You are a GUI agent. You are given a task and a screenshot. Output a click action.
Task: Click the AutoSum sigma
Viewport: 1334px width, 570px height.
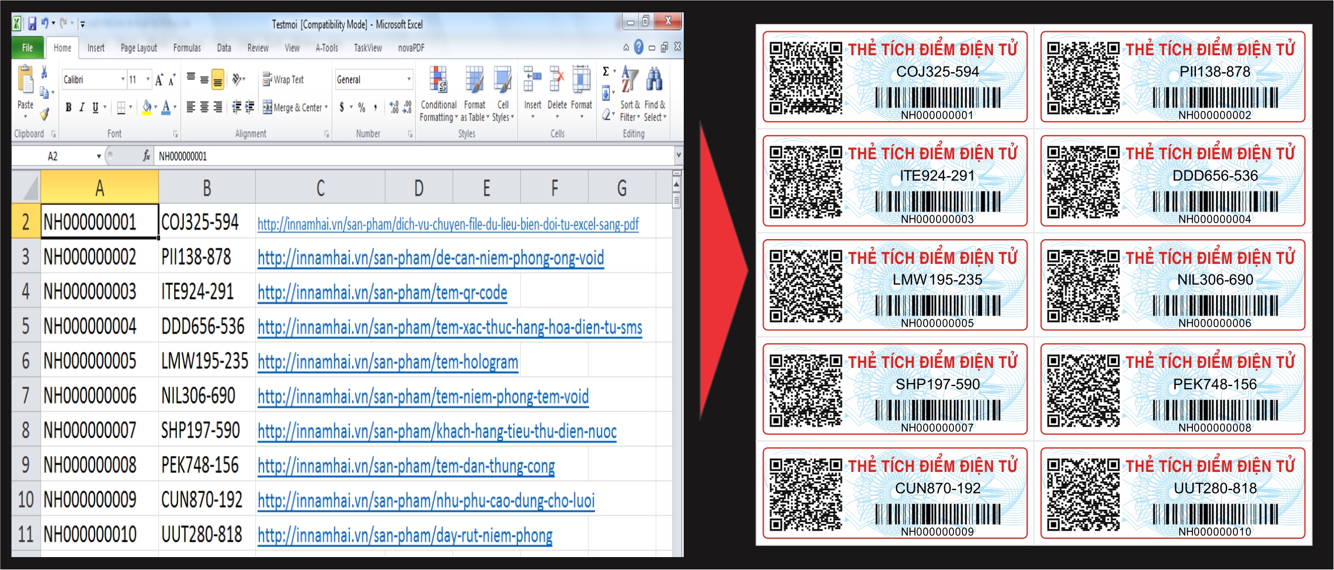coord(606,72)
